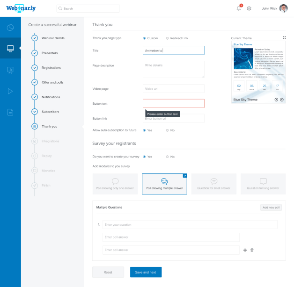Image resolution: width=294 pixels, height=287 pixels.
Task: Select No for creating your survey
Action: (168, 157)
